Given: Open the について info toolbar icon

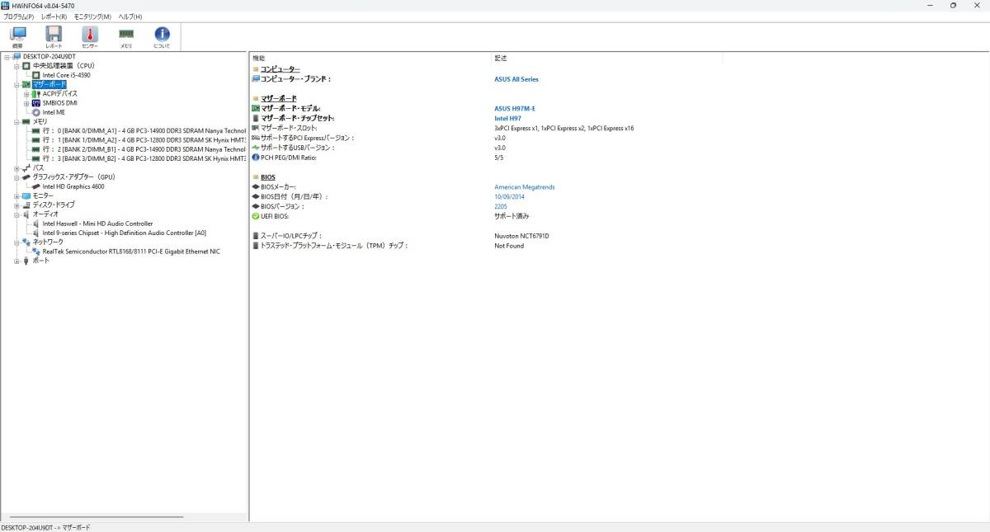Looking at the screenshot, I should tap(163, 37).
